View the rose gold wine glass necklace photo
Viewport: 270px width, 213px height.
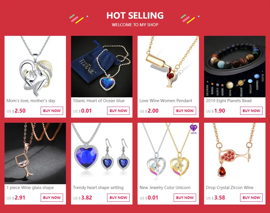click(35, 153)
